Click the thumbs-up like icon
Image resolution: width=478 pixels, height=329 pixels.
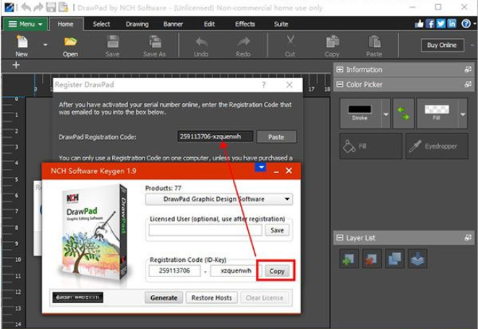click(x=419, y=24)
